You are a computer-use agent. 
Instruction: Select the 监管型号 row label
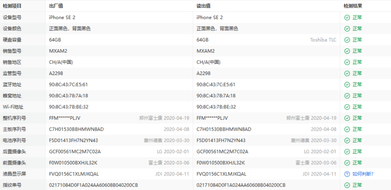click(x=12, y=73)
